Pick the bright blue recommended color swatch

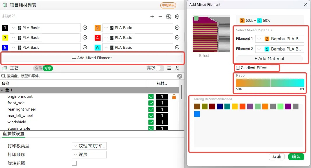tap(197, 114)
